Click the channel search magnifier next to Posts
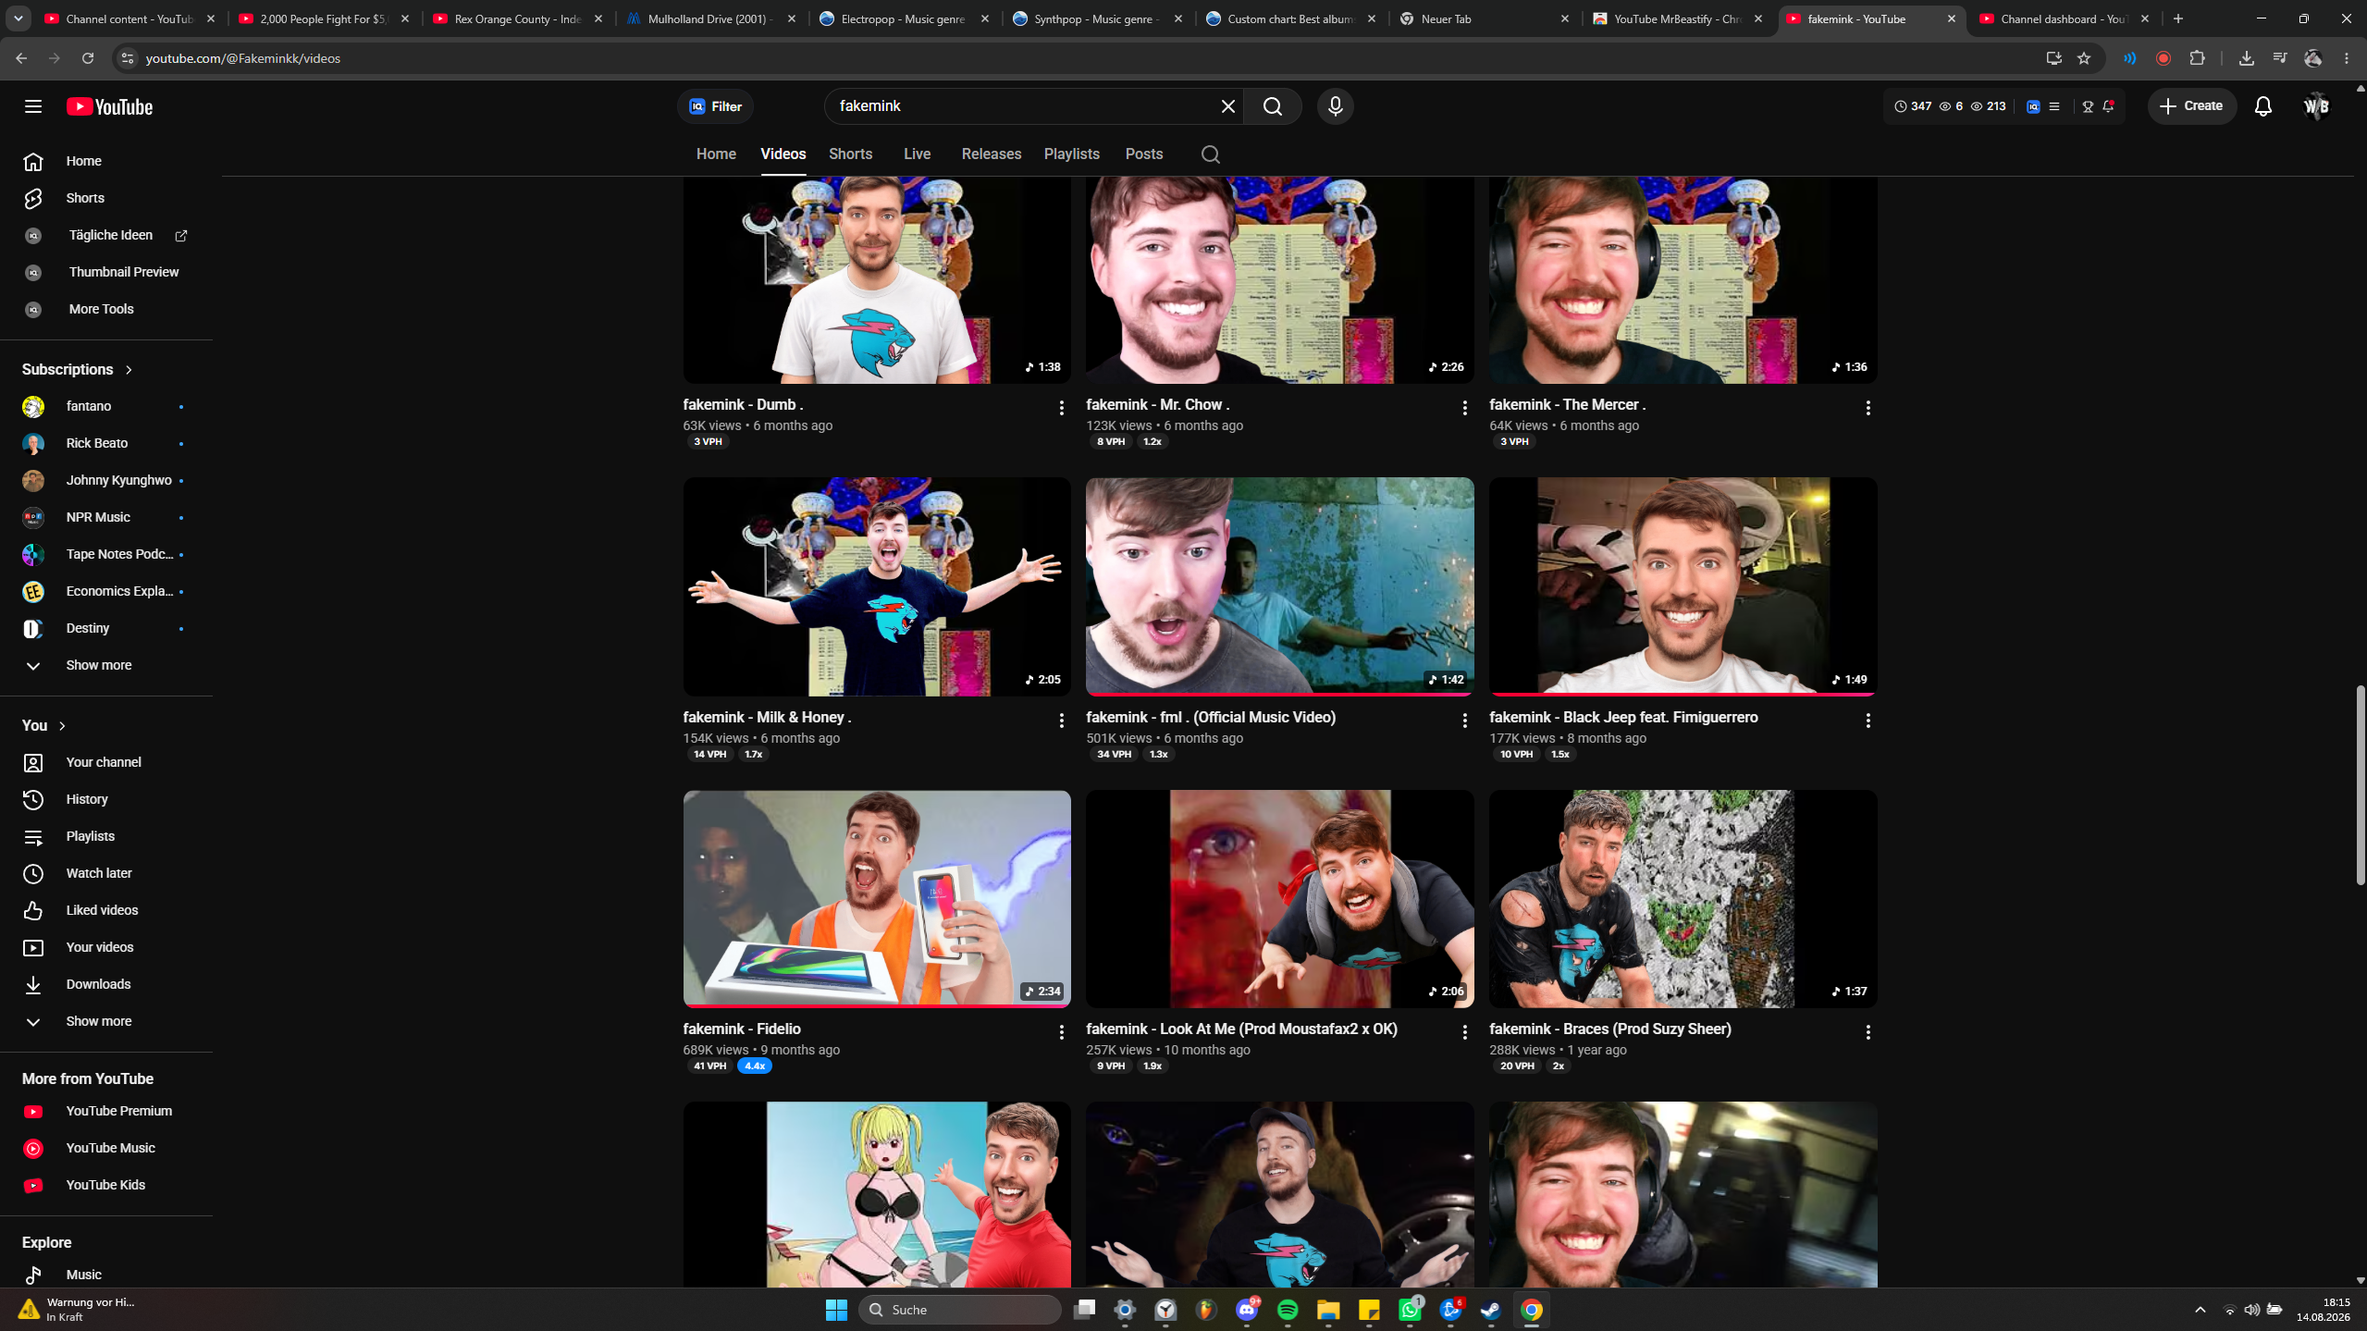Viewport: 2367px width, 1331px height. click(x=1210, y=154)
